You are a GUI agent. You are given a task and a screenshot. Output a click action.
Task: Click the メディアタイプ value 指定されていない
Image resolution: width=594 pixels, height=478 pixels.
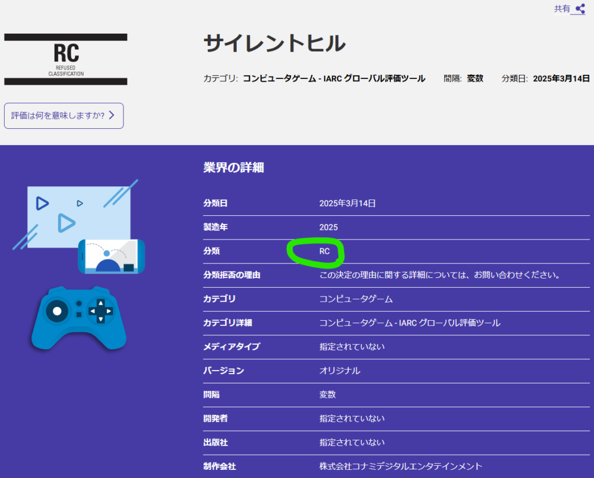[x=352, y=346]
